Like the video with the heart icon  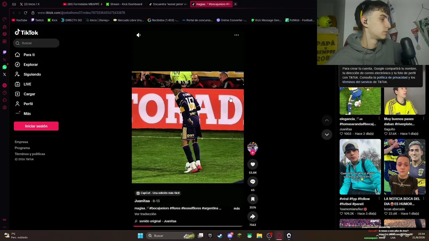(x=253, y=164)
